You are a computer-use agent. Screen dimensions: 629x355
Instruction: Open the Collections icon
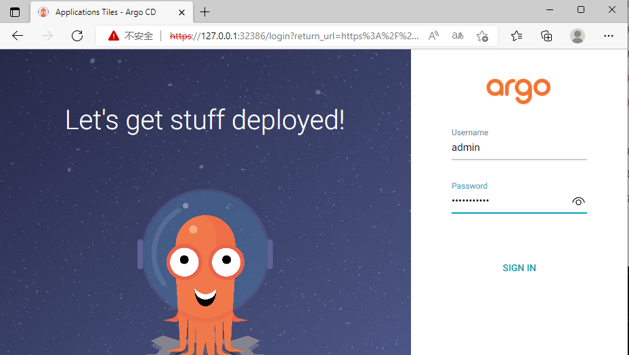click(546, 36)
